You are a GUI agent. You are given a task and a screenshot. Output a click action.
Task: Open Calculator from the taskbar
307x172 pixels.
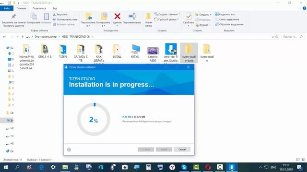[x=148, y=167]
